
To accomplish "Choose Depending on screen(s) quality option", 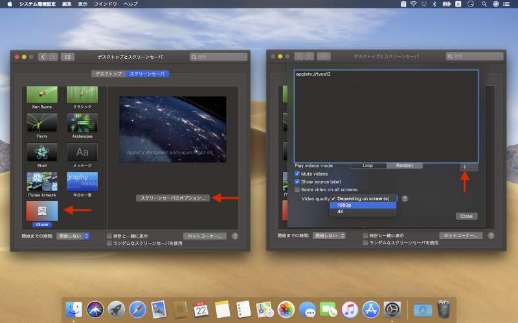I will pos(363,198).
